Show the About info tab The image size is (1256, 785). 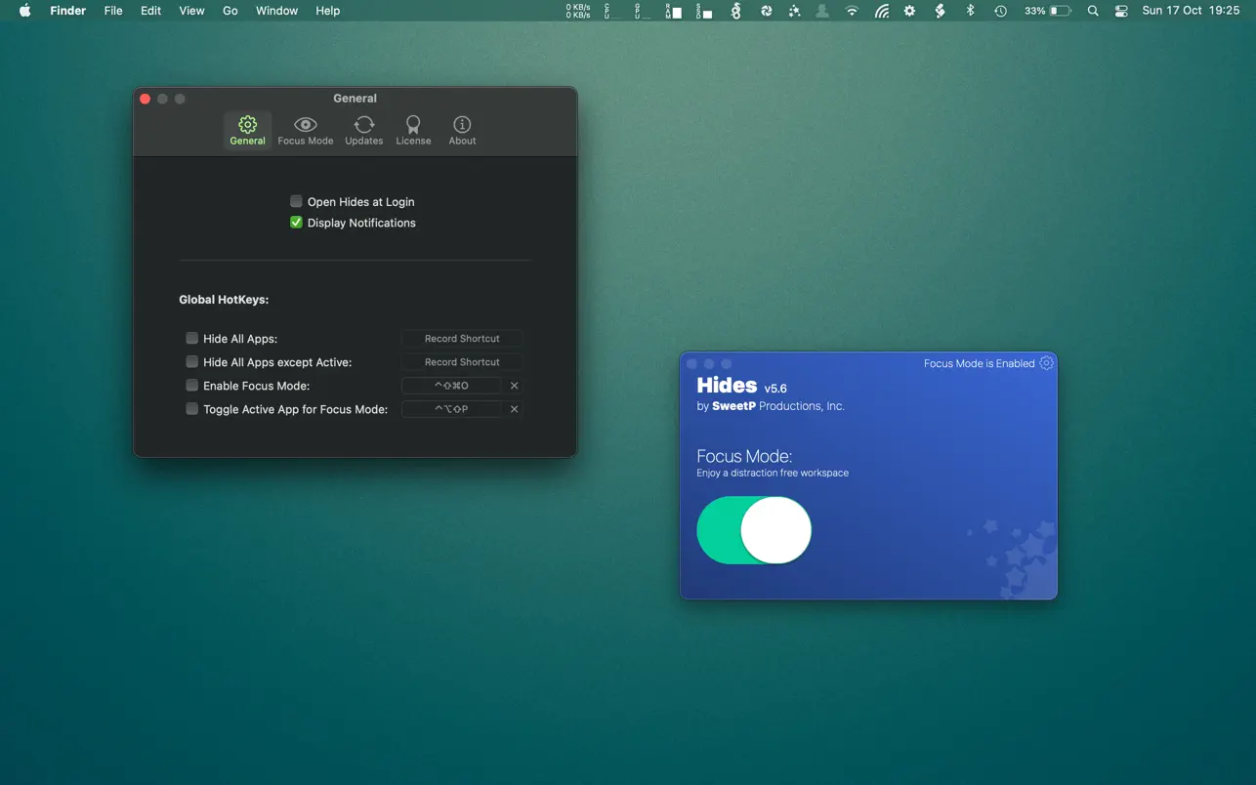[462, 130]
